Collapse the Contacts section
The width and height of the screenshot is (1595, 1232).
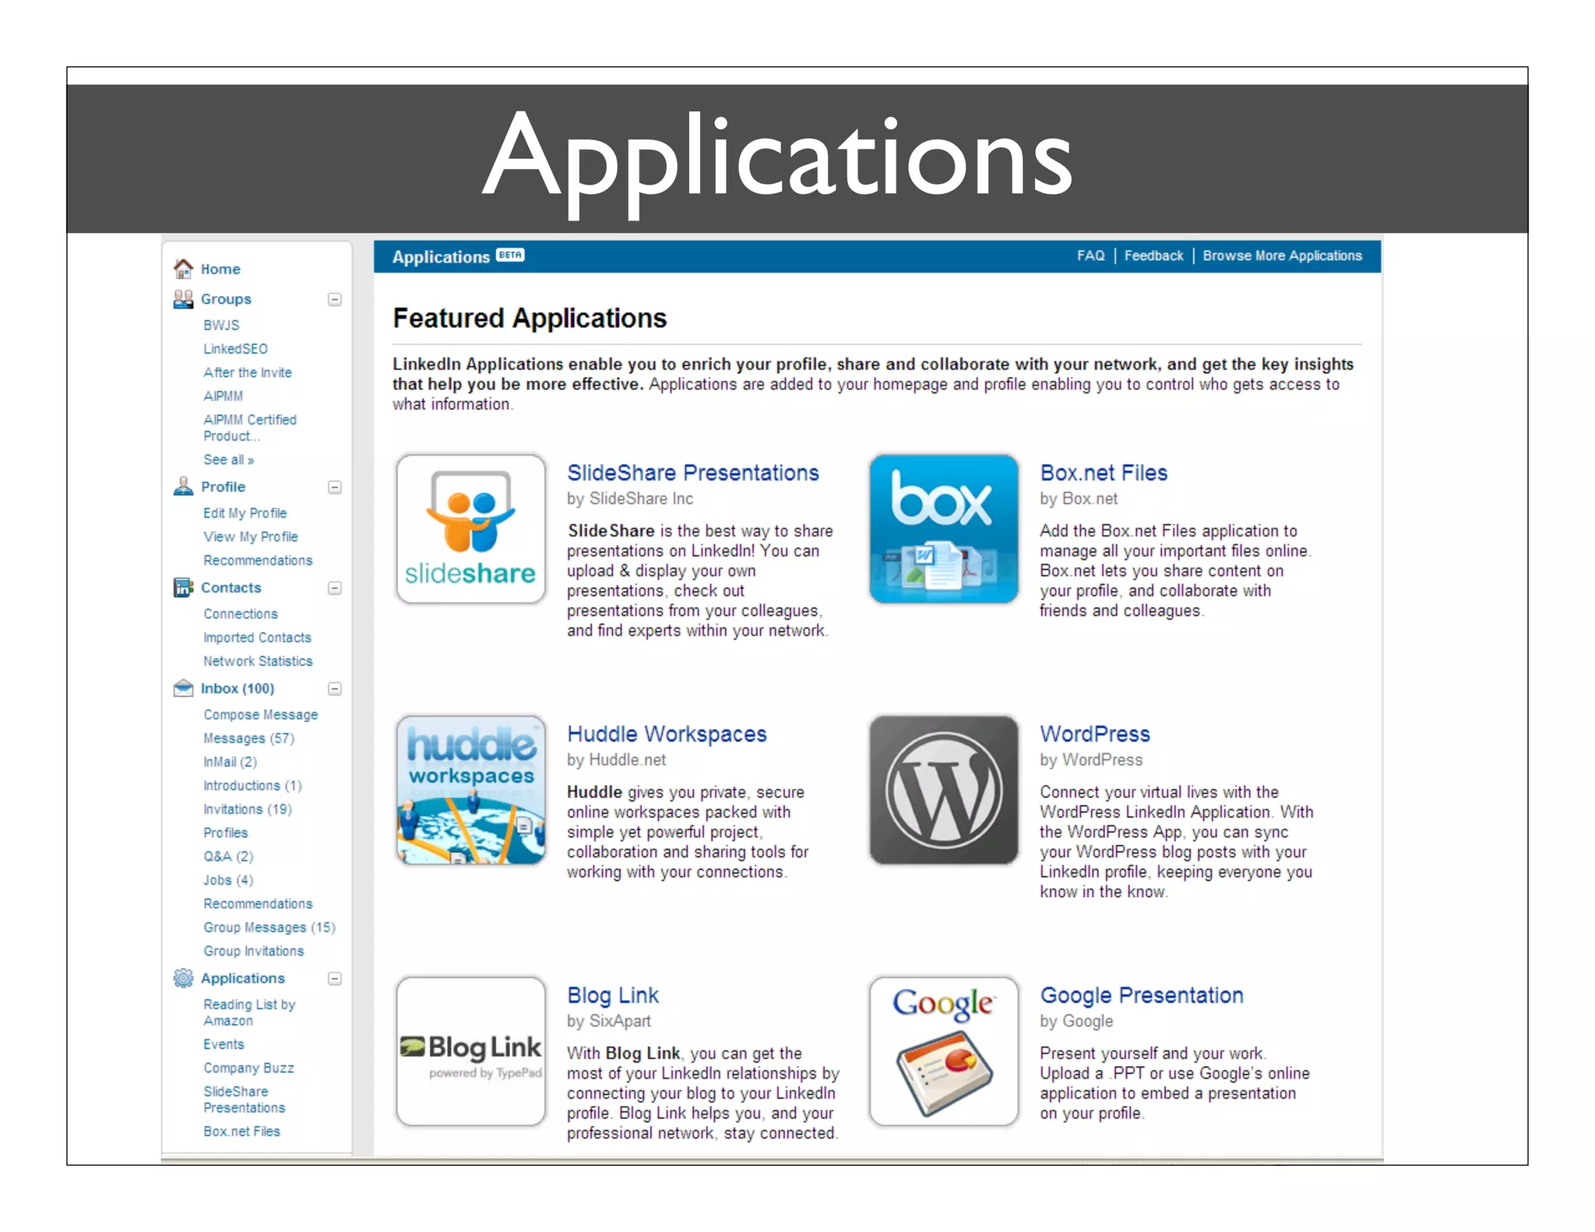335,588
